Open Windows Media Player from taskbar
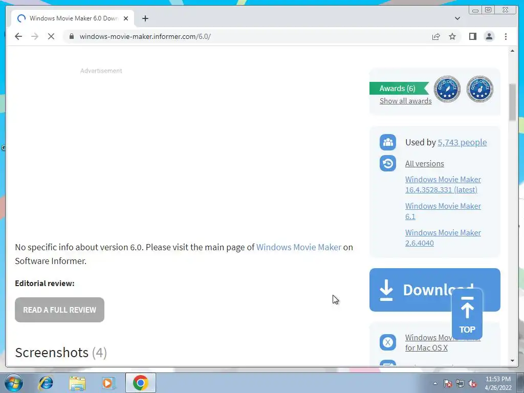Viewport: 524px width, 393px height. 108,383
